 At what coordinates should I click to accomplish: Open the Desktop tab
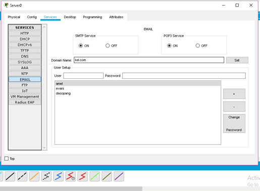coord(70,17)
